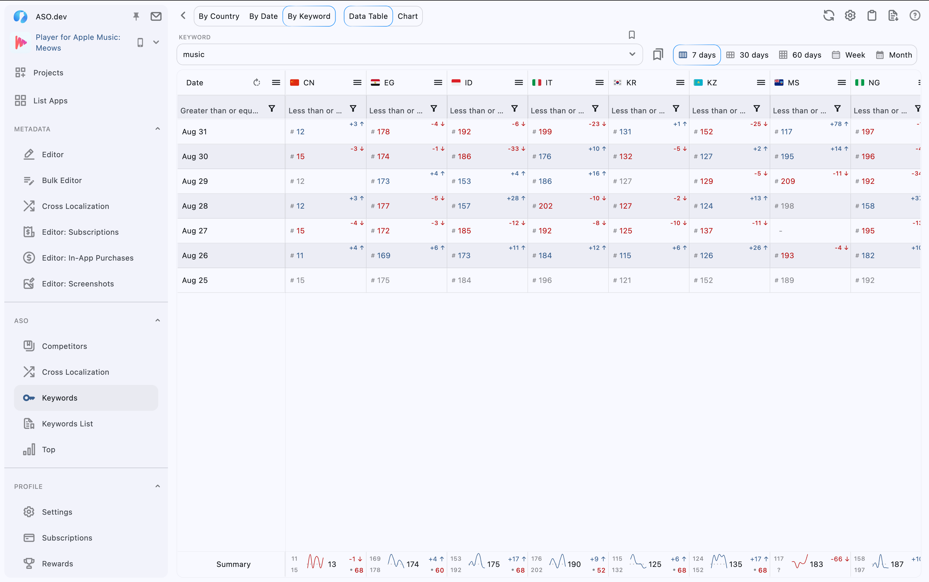The image size is (929, 582).
Task: Switch to Chart display mode
Action: [407, 16]
